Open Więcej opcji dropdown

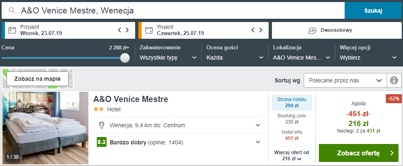click(368, 58)
